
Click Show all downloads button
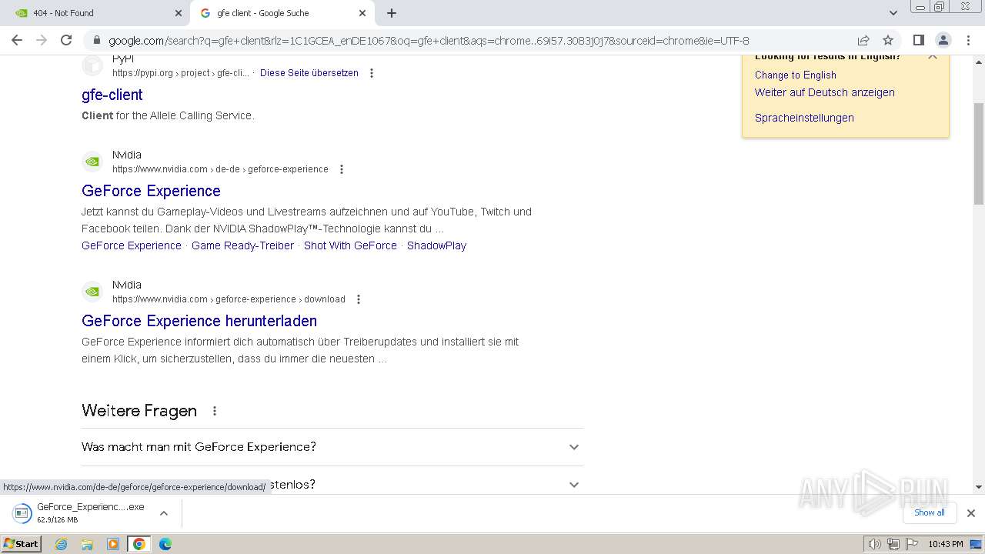pyautogui.click(x=929, y=512)
